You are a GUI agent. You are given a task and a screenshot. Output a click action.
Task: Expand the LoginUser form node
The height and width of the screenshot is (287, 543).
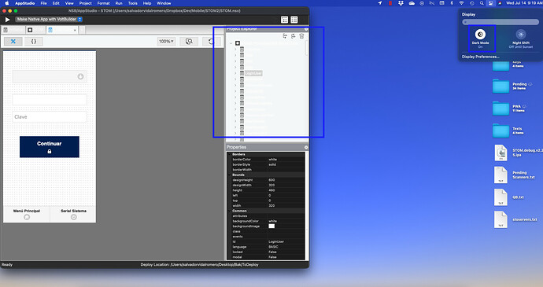[235, 73]
